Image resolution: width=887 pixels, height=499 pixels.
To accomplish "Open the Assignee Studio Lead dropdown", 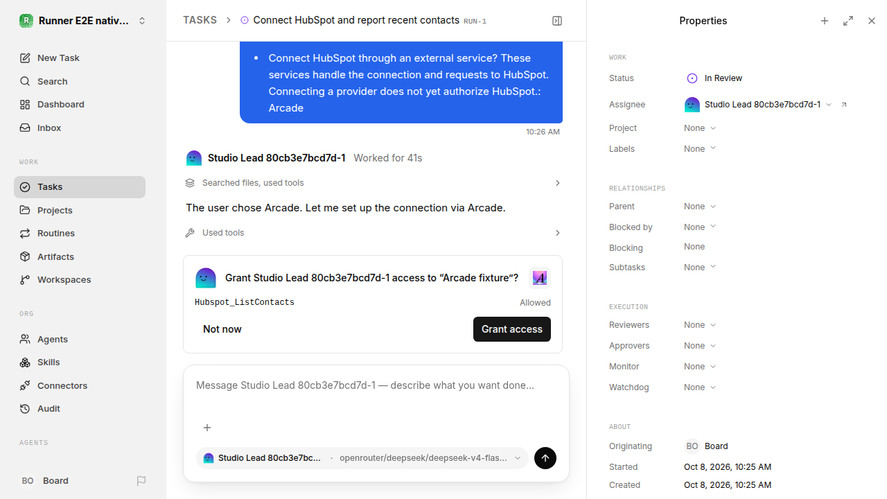I will click(758, 105).
